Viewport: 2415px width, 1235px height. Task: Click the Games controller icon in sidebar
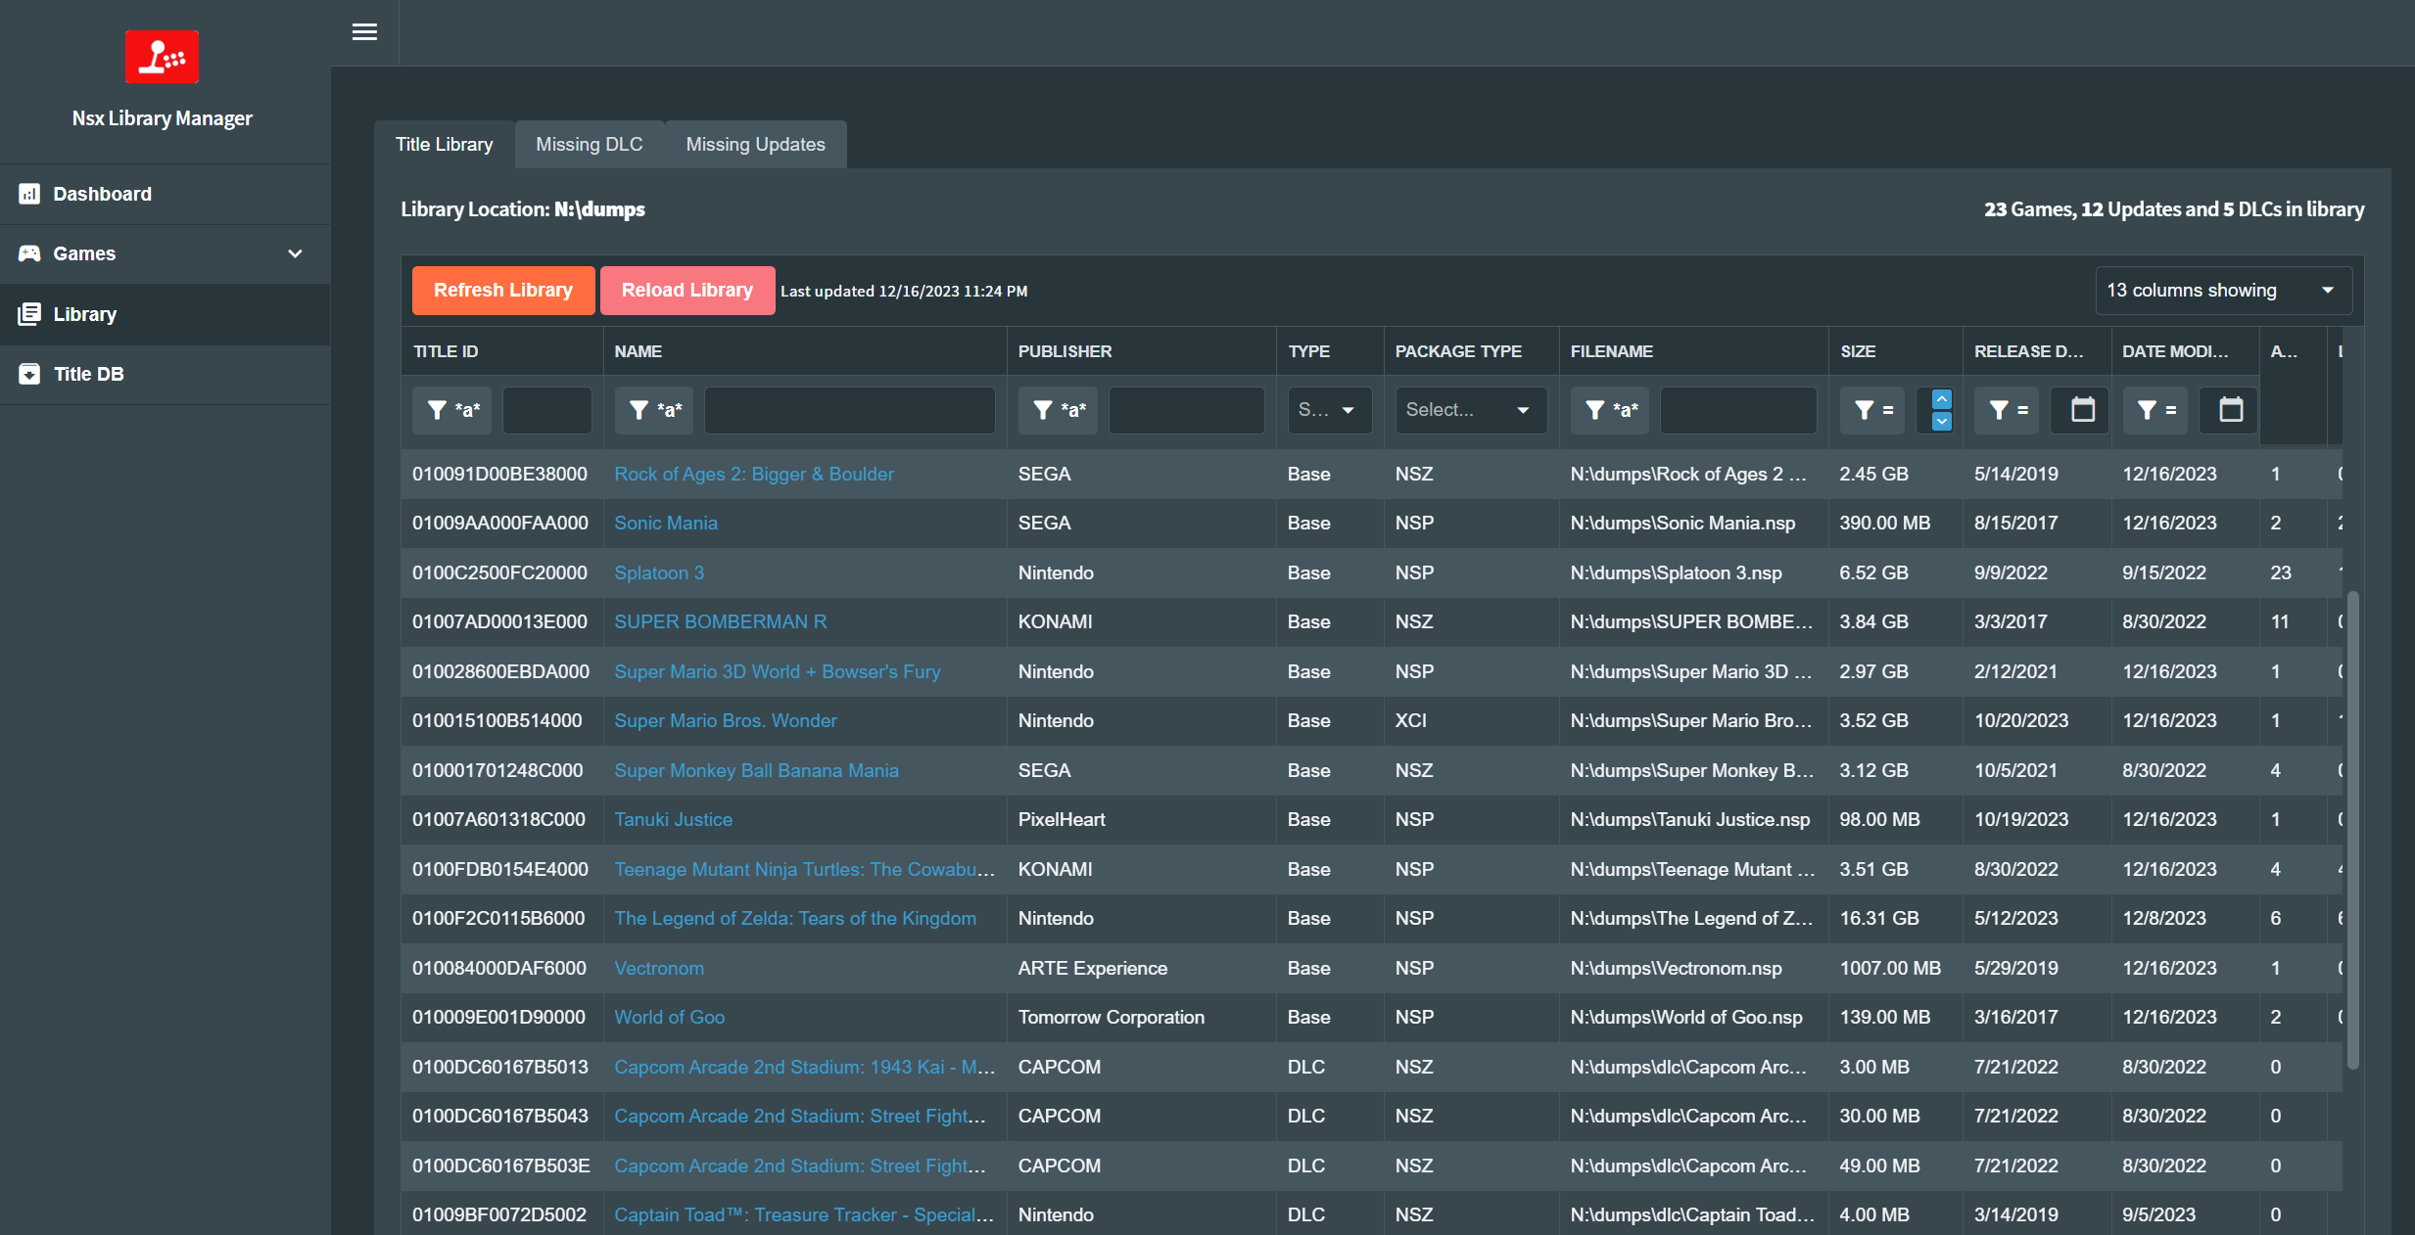[29, 253]
